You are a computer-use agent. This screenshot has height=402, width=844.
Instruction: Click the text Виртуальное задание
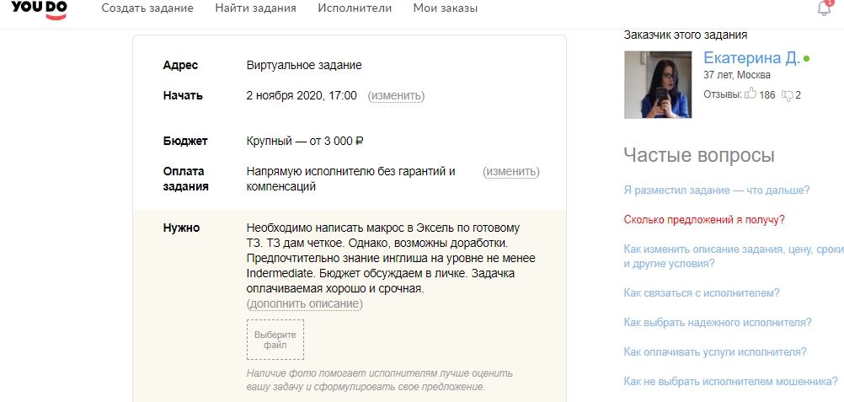tap(304, 66)
